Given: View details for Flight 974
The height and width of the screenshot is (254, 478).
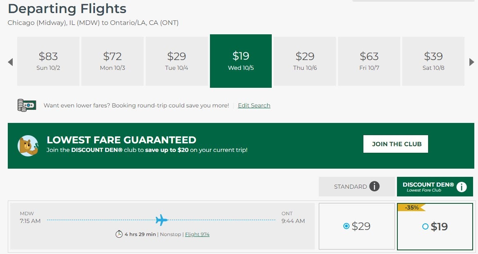Looking at the screenshot, I should [197, 234].
